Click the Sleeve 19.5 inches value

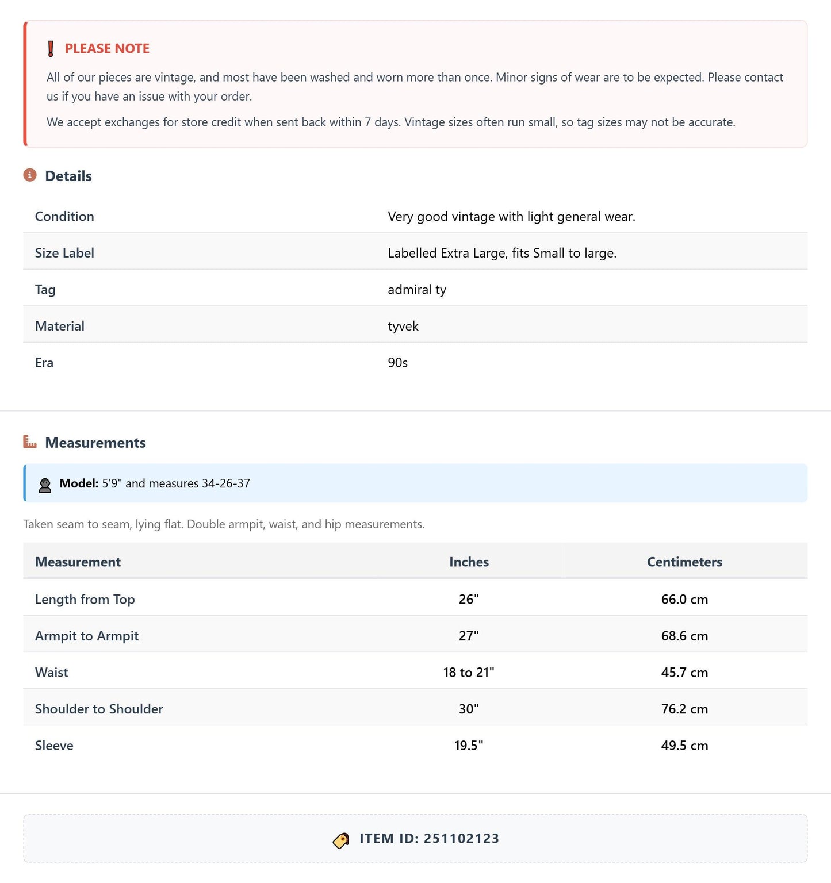[x=469, y=746]
